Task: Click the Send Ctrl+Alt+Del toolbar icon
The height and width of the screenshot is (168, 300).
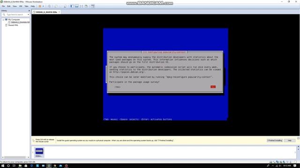Action: click(x=49, y=6)
